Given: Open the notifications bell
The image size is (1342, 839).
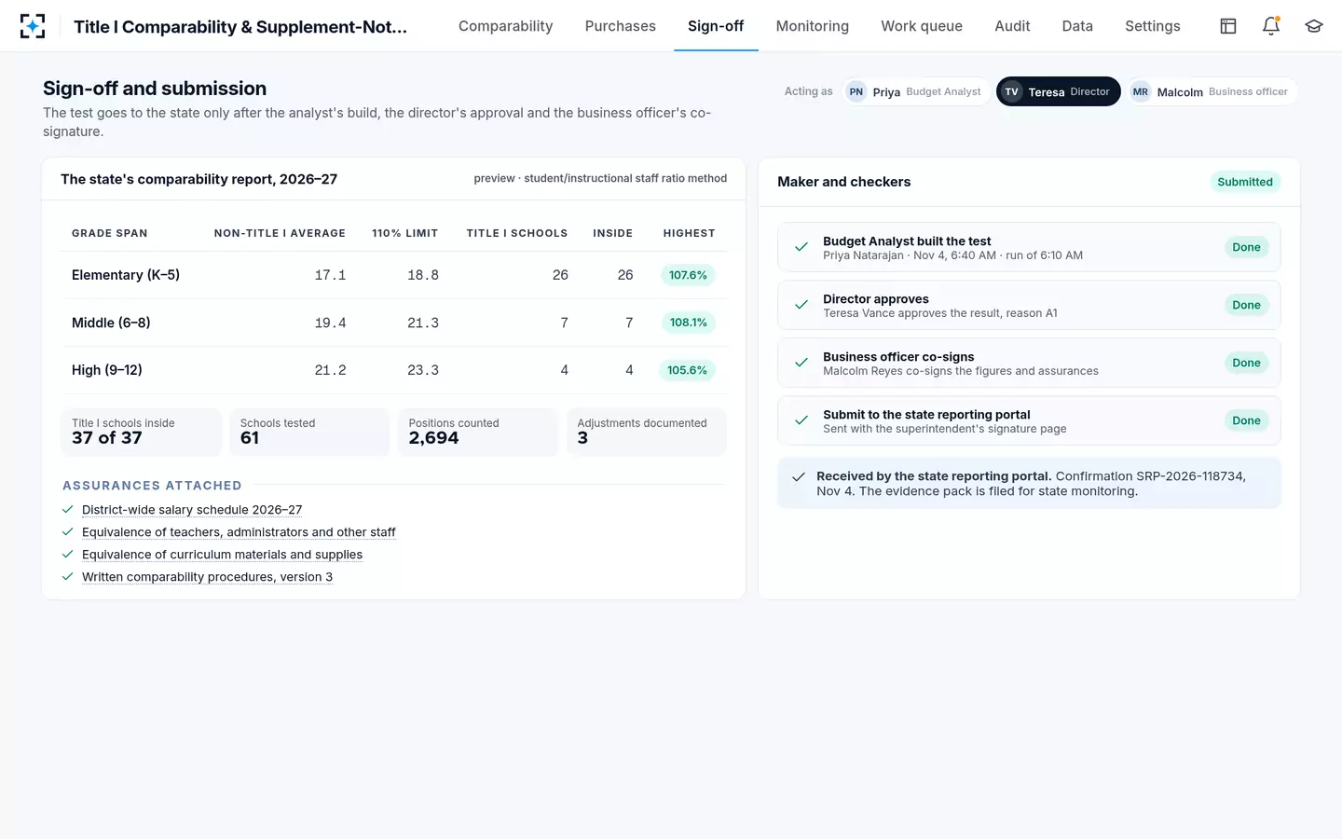Looking at the screenshot, I should (1271, 26).
